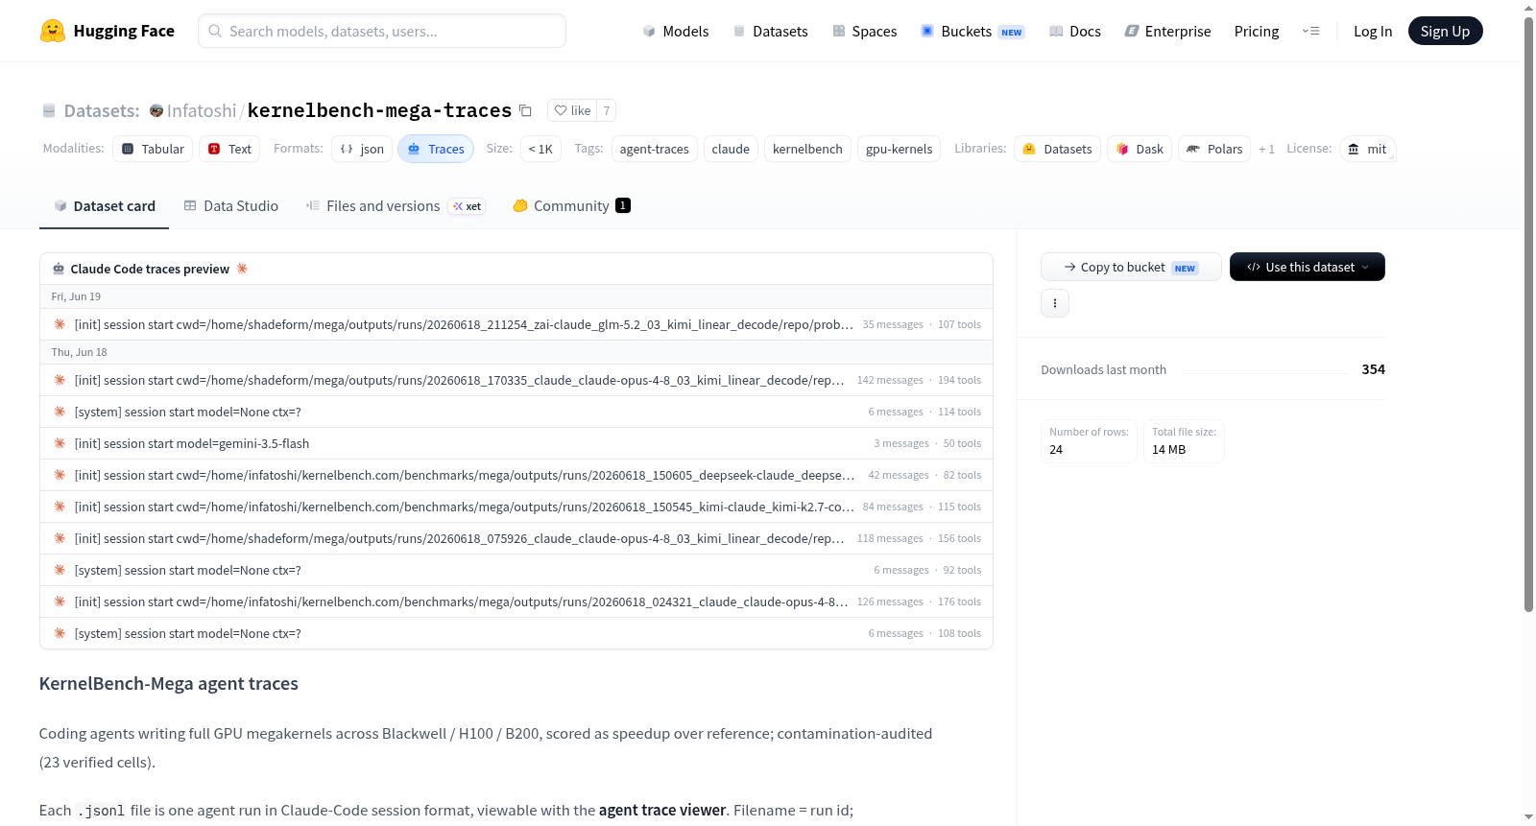This screenshot has height=826, width=1536.
Task: Click the Downloads last month count 354
Action: 1374,369
